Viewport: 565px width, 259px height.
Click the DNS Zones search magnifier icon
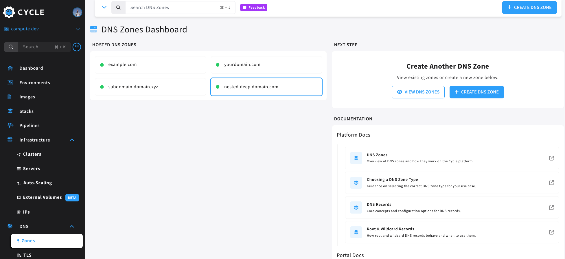pyautogui.click(x=118, y=8)
